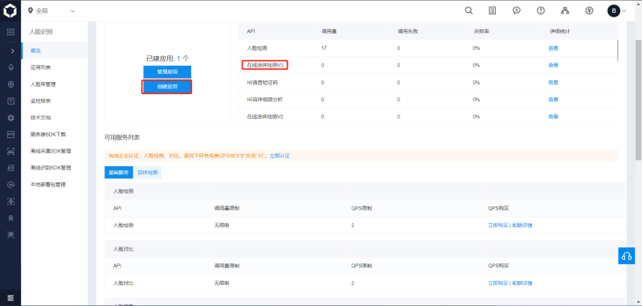Click the 调用量 column header
The height and width of the screenshot is (306, 642).
pos(329,31)
